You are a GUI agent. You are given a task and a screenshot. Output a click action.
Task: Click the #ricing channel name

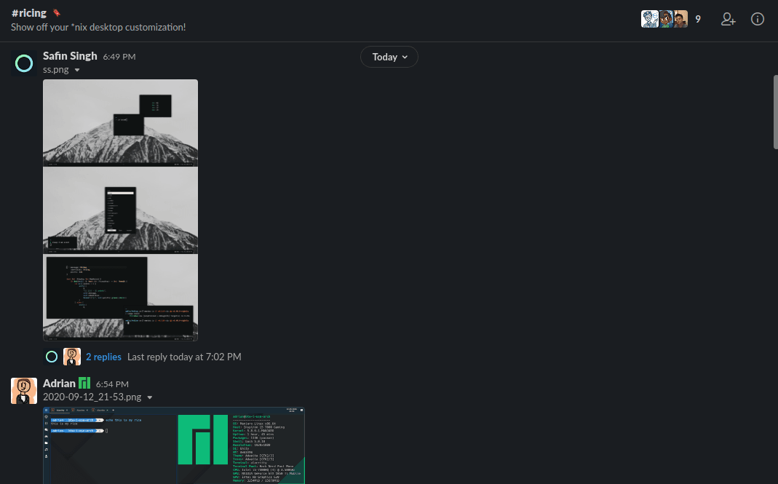(29, 13)
